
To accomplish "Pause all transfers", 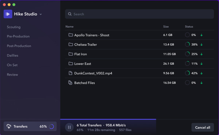I will click(x=69, y=127).
